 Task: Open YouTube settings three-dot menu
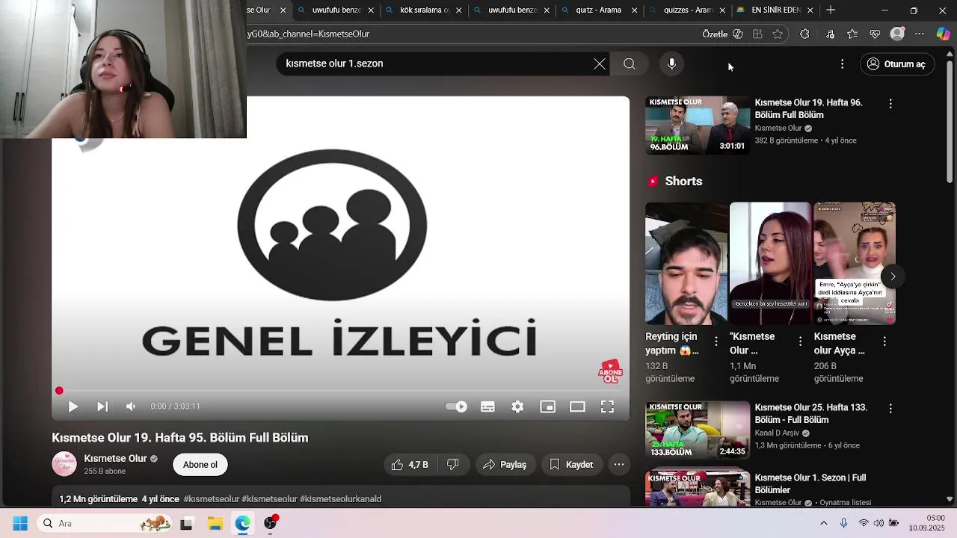point(842,64)
